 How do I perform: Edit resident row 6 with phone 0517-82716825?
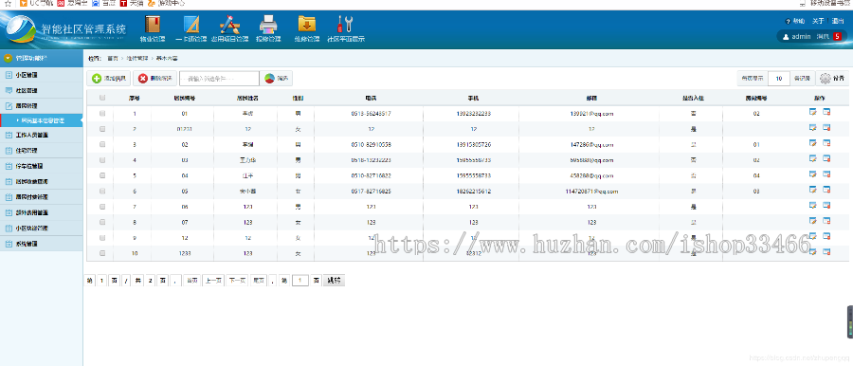coord(813,190)
